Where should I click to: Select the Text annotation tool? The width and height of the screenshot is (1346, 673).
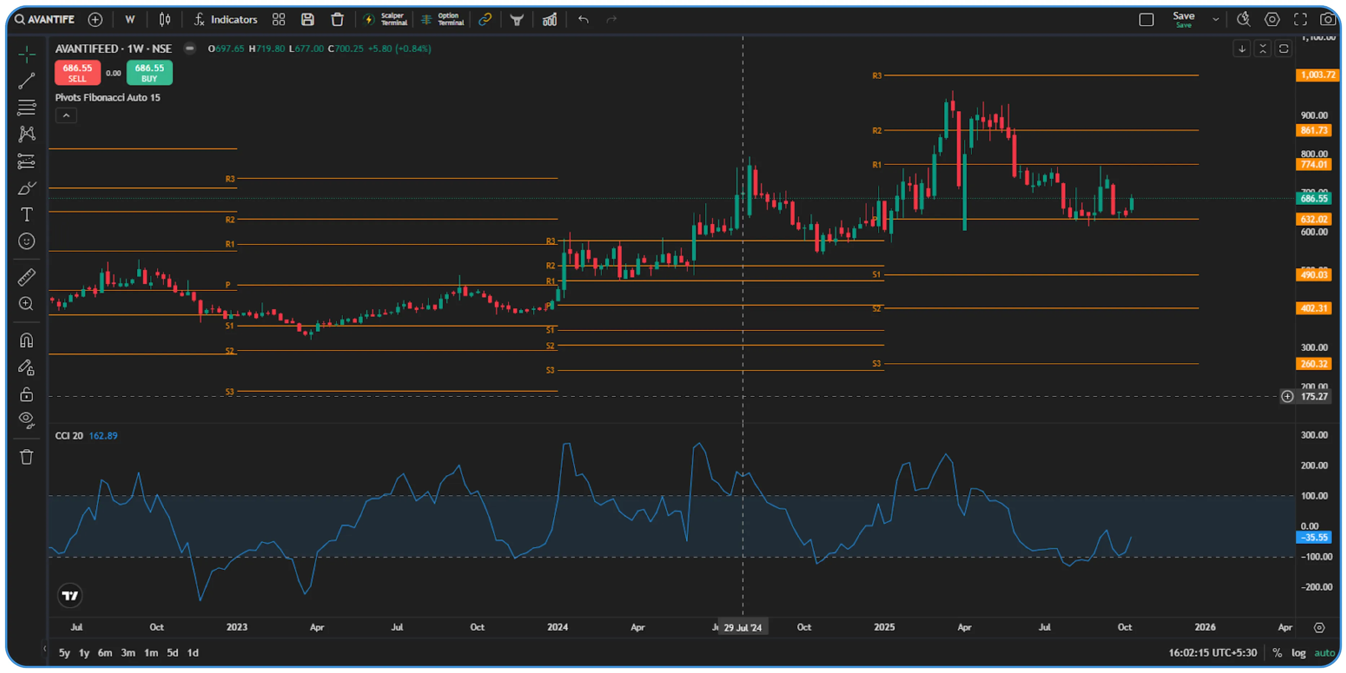point(27,214)
